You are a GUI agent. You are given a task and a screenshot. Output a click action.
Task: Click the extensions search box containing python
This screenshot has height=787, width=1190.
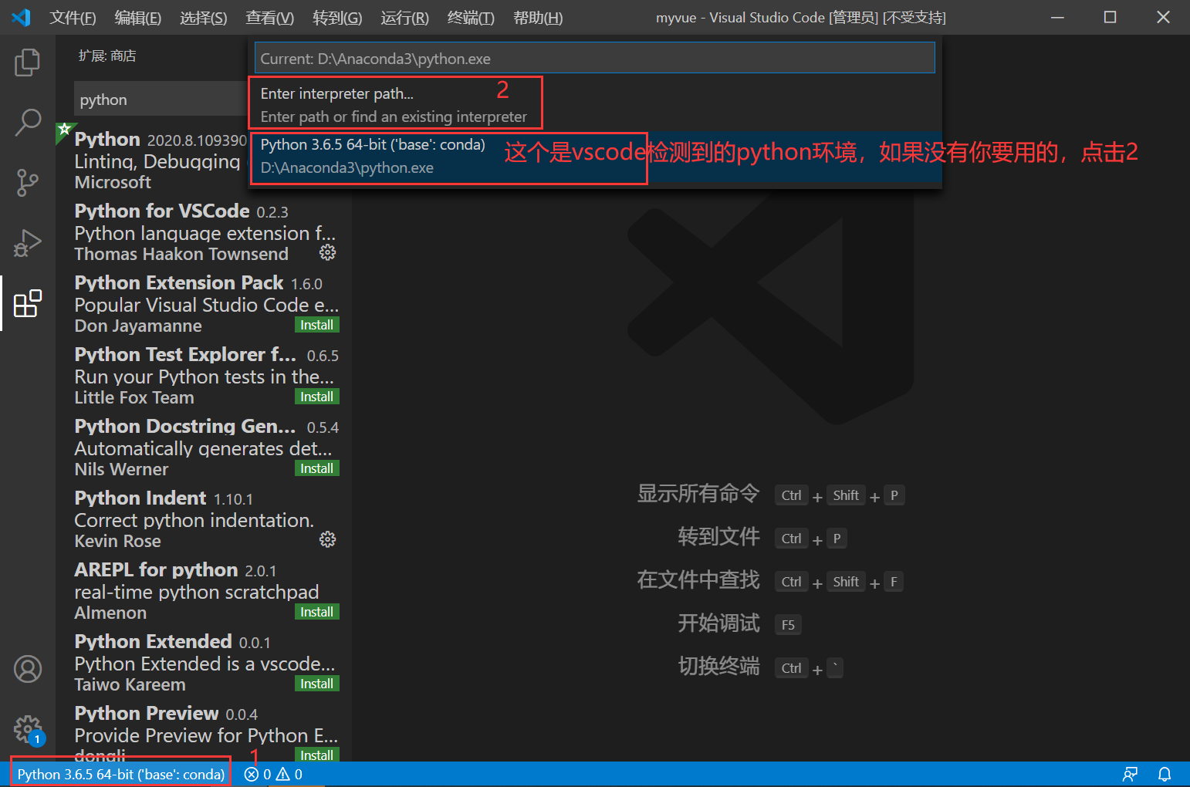[x=161, y=100]
